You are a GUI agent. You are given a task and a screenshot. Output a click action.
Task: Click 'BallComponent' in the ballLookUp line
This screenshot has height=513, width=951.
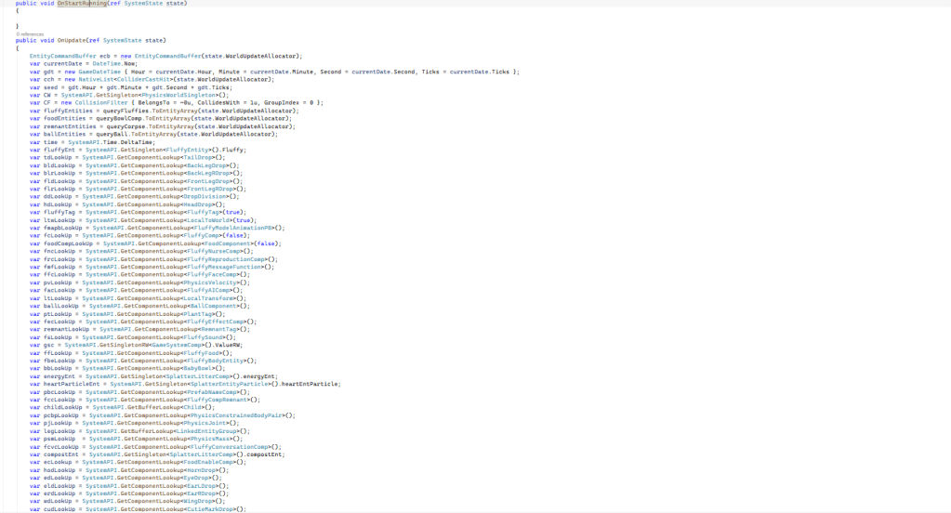coord(214,307)
